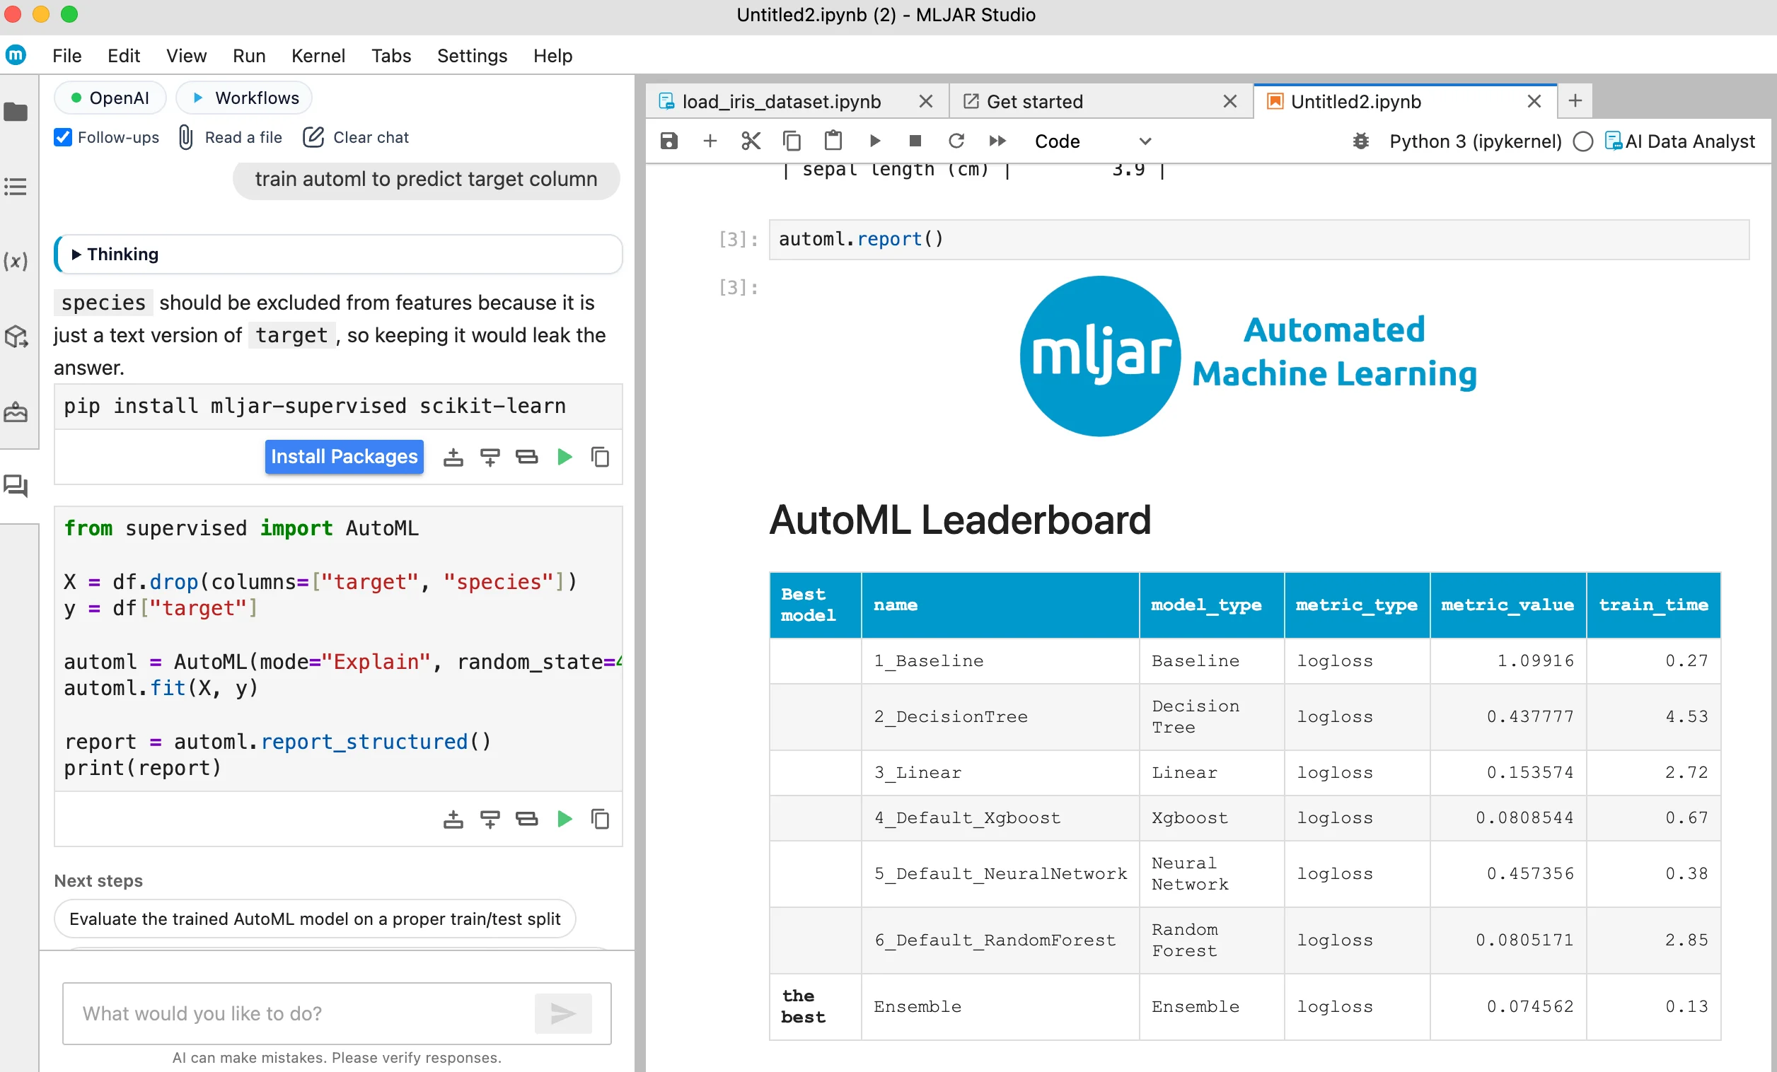The width and height of the screenshot is (1777, 1072).
Task: Click the metric_value column header
Action: tap(1507, 605)
